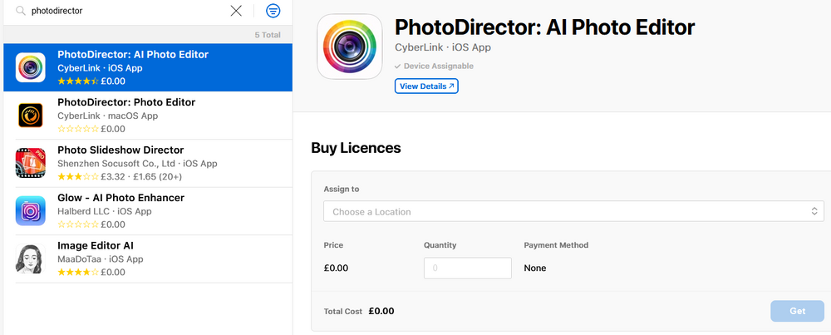This screenshot has width=831, height=335.
Task: Open the Choose a Location dropdown
Action: [573, 211]
